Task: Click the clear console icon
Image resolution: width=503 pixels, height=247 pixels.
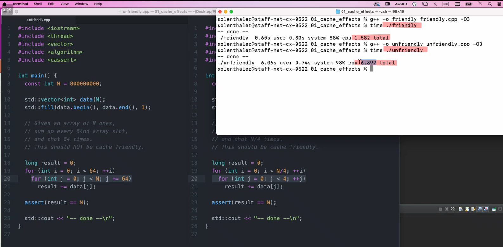Action: coord(461,209)
